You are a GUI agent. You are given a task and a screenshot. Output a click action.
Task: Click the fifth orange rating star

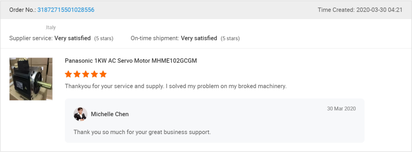pyautogui.click(x=103, y=74)
